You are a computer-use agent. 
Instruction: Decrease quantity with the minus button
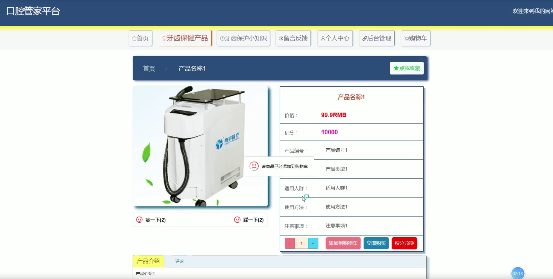pos(290,243)
